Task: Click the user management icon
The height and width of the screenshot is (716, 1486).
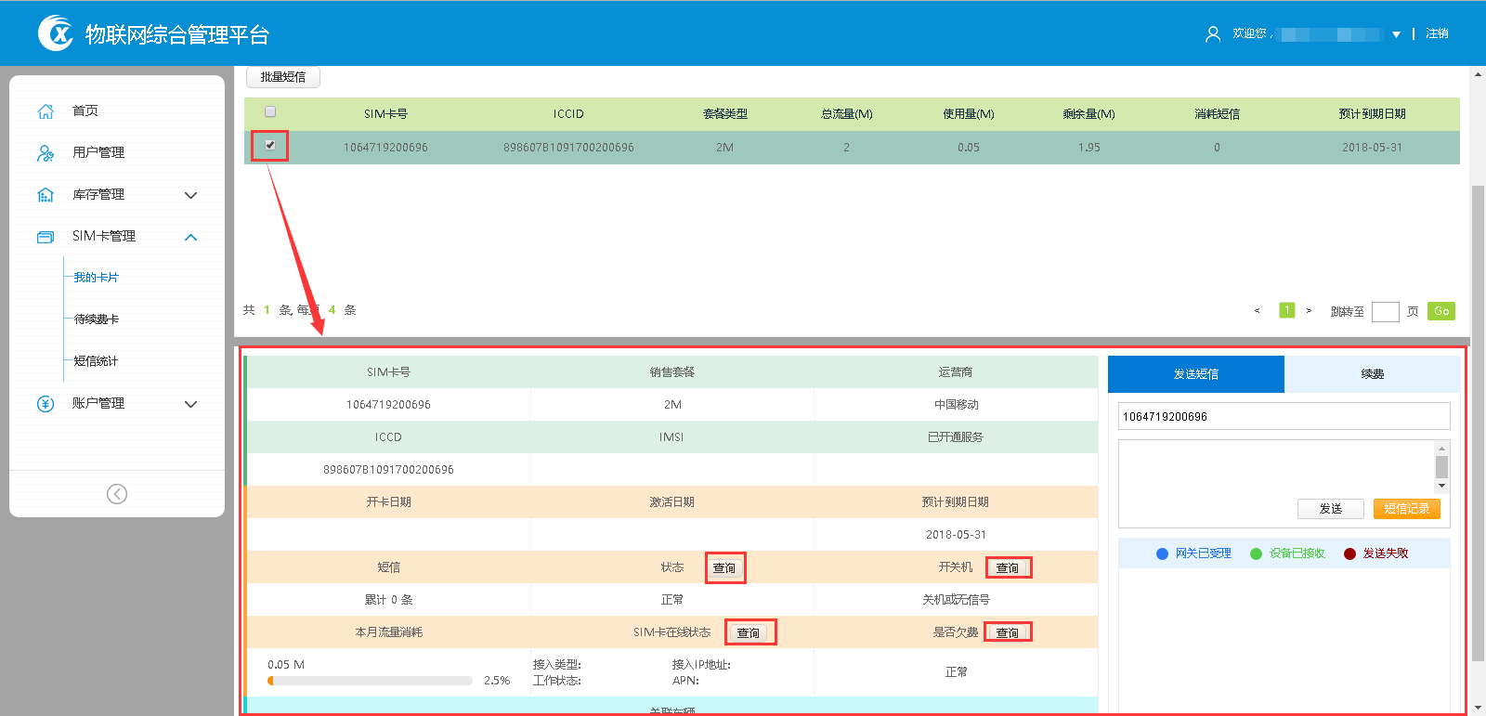Action: [46, 153]
